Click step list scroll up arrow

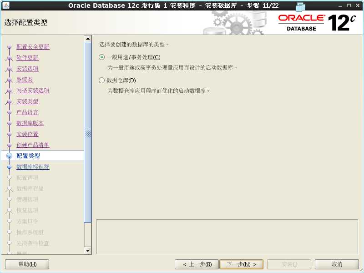(x=87, y=39)
